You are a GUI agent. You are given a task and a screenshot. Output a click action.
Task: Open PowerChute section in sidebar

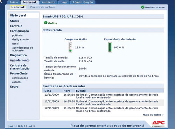point(19,73)
